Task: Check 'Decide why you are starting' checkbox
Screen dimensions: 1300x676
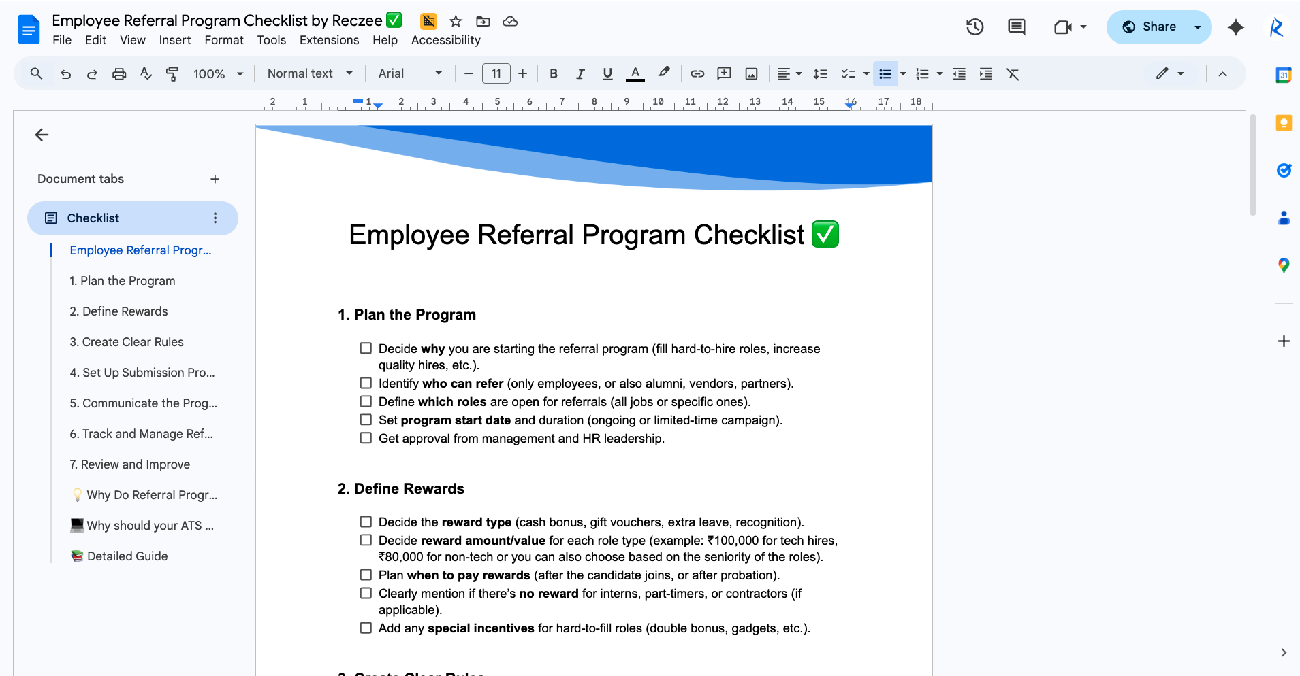Action: [366, 348]
